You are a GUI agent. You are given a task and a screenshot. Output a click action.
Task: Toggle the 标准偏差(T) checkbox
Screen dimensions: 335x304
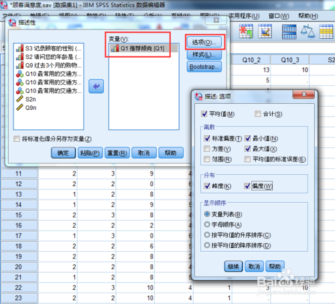(x=207, y=139)
